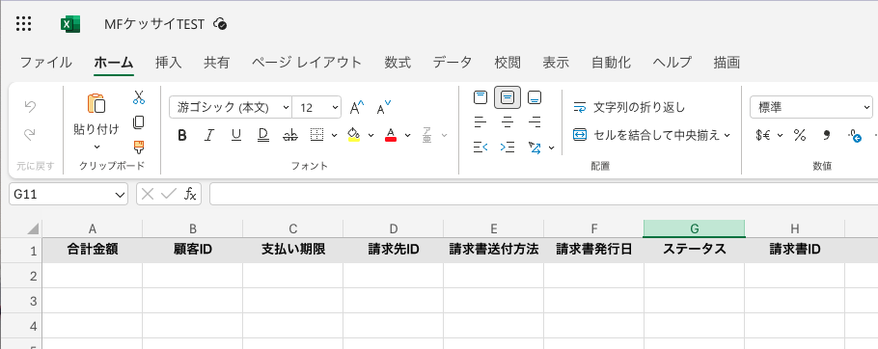Click the insert function fx icon
Viewport: 878px width, 349px height.
point(190,194)
